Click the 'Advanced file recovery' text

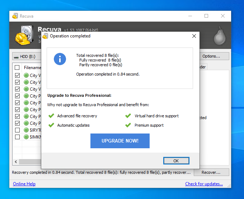click(x=77, y=116)
